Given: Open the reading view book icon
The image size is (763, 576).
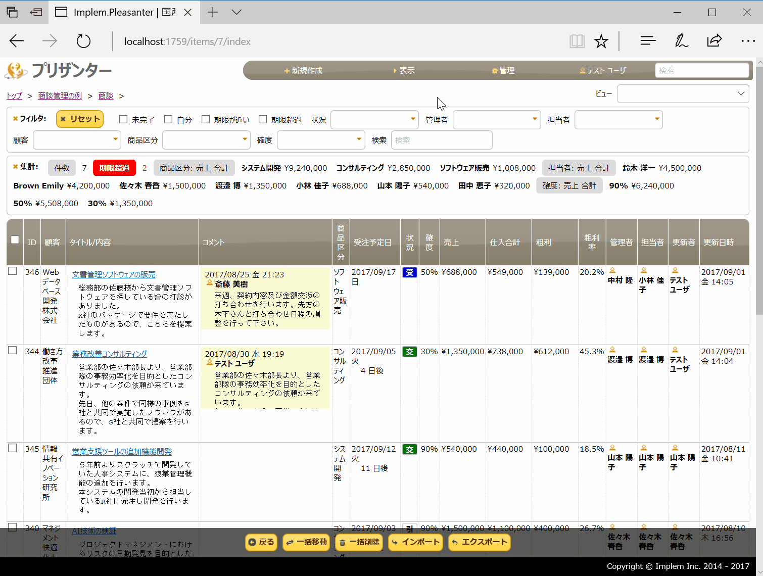Looking at the screenshot, I should point(577,41).
